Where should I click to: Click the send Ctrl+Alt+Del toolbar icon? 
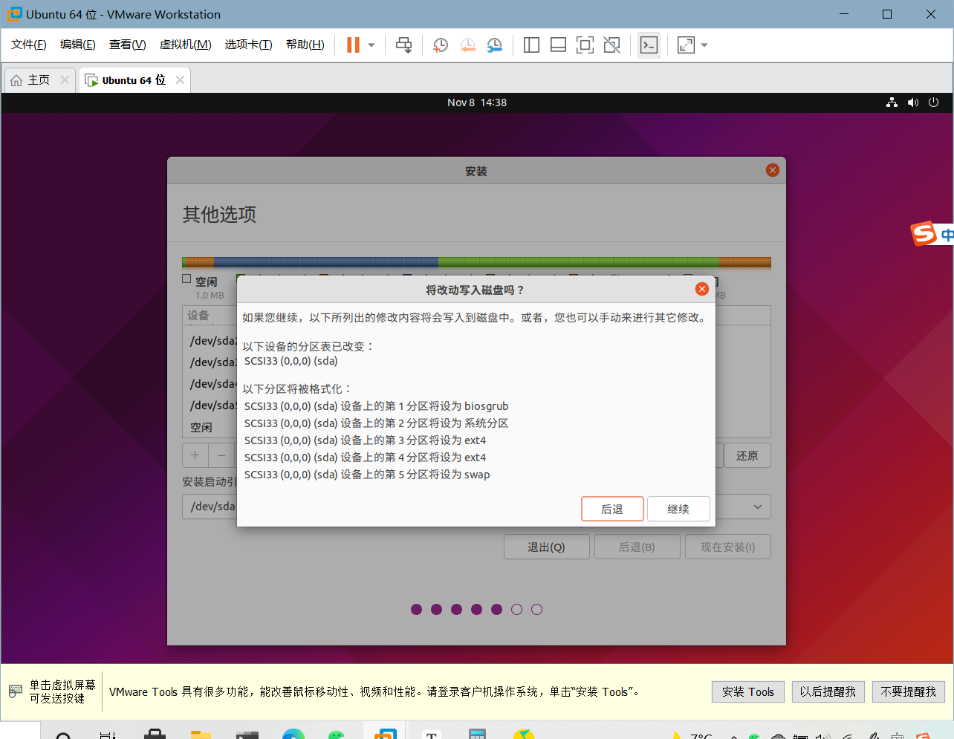[403, 45]
